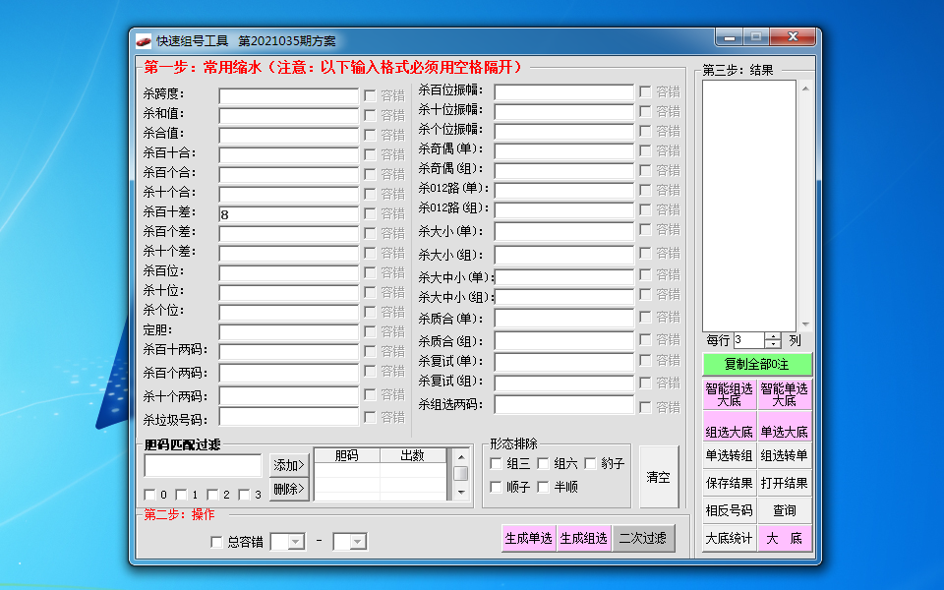Minimize the 快速组号工具 window
944x590 pixels.
click(x=729, y=38)
